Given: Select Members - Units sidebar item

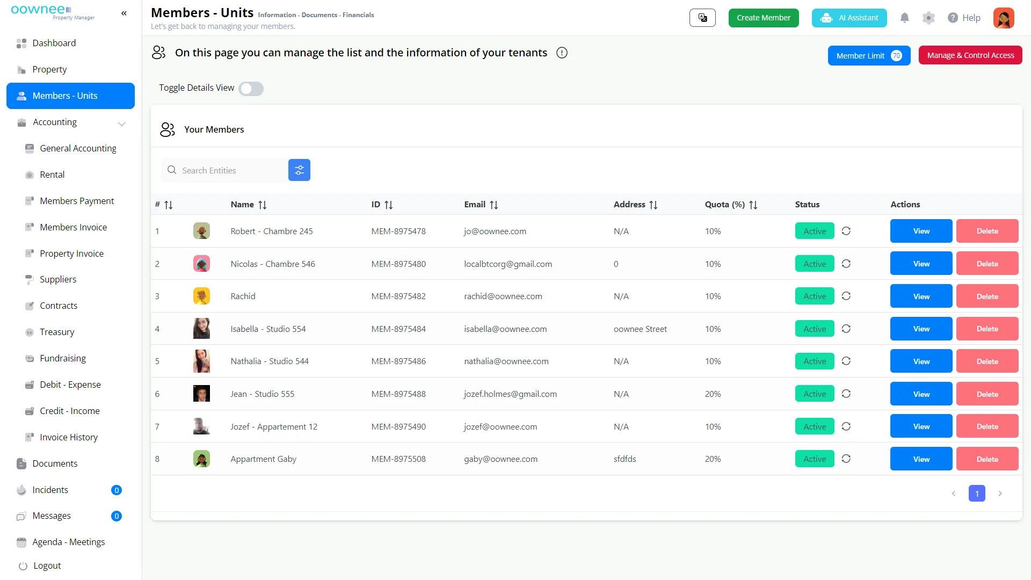Looking at the screenshot, I should point(70,96).
